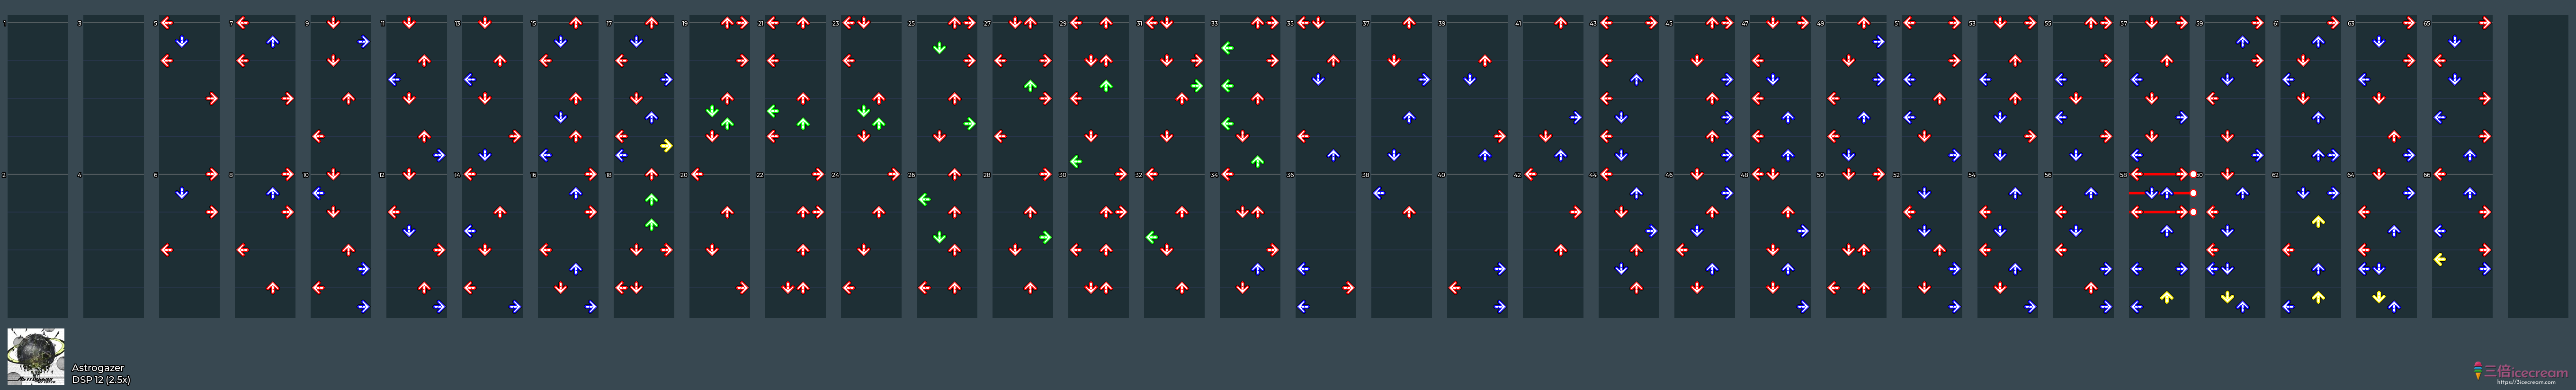This screenshot has width=2576, height=390.
Task: Click the red right arrow in measure 36
Action: [1348, 288]
